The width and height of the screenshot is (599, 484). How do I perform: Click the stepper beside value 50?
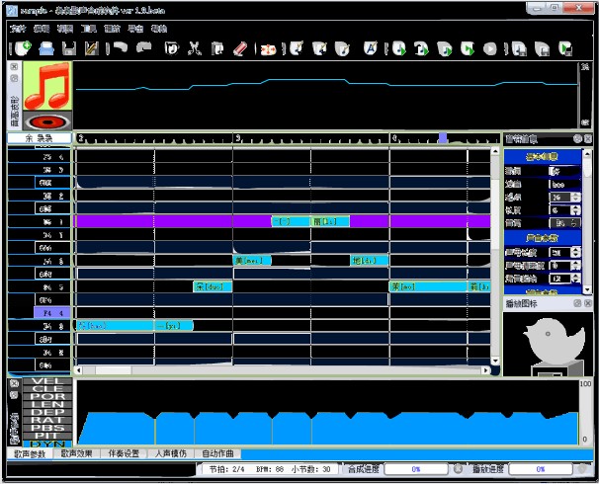(x=575, y=252)
